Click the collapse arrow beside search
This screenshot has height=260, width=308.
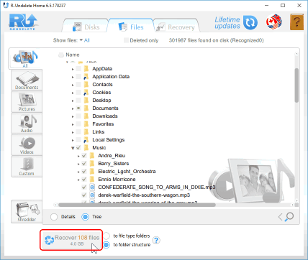[280, 217]
